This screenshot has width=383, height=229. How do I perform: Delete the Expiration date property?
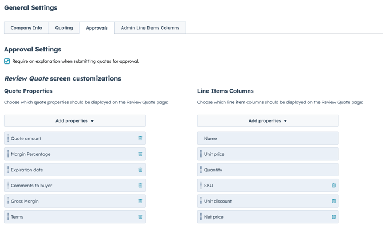click(x=140, y=170)
